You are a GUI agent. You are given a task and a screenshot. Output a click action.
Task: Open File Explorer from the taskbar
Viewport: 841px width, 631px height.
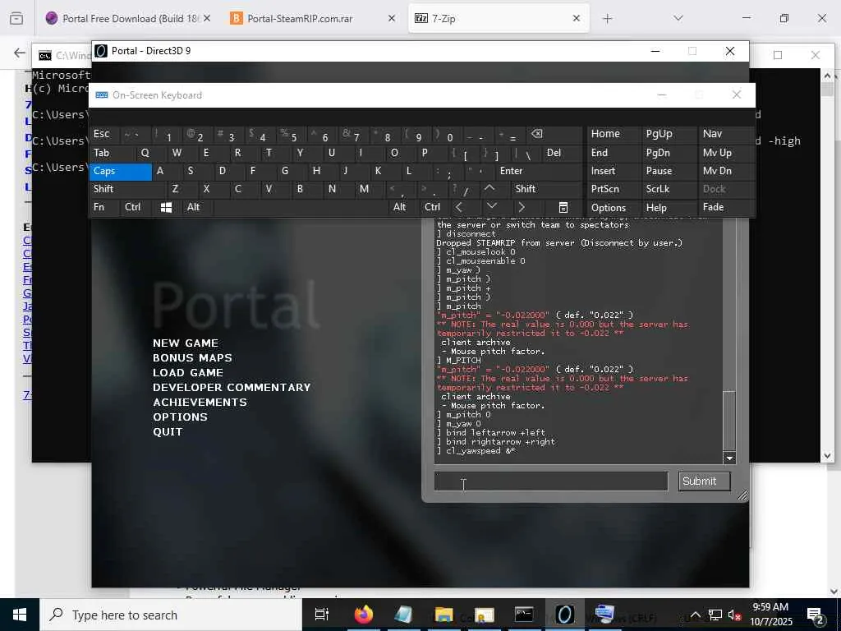[443, 615]
